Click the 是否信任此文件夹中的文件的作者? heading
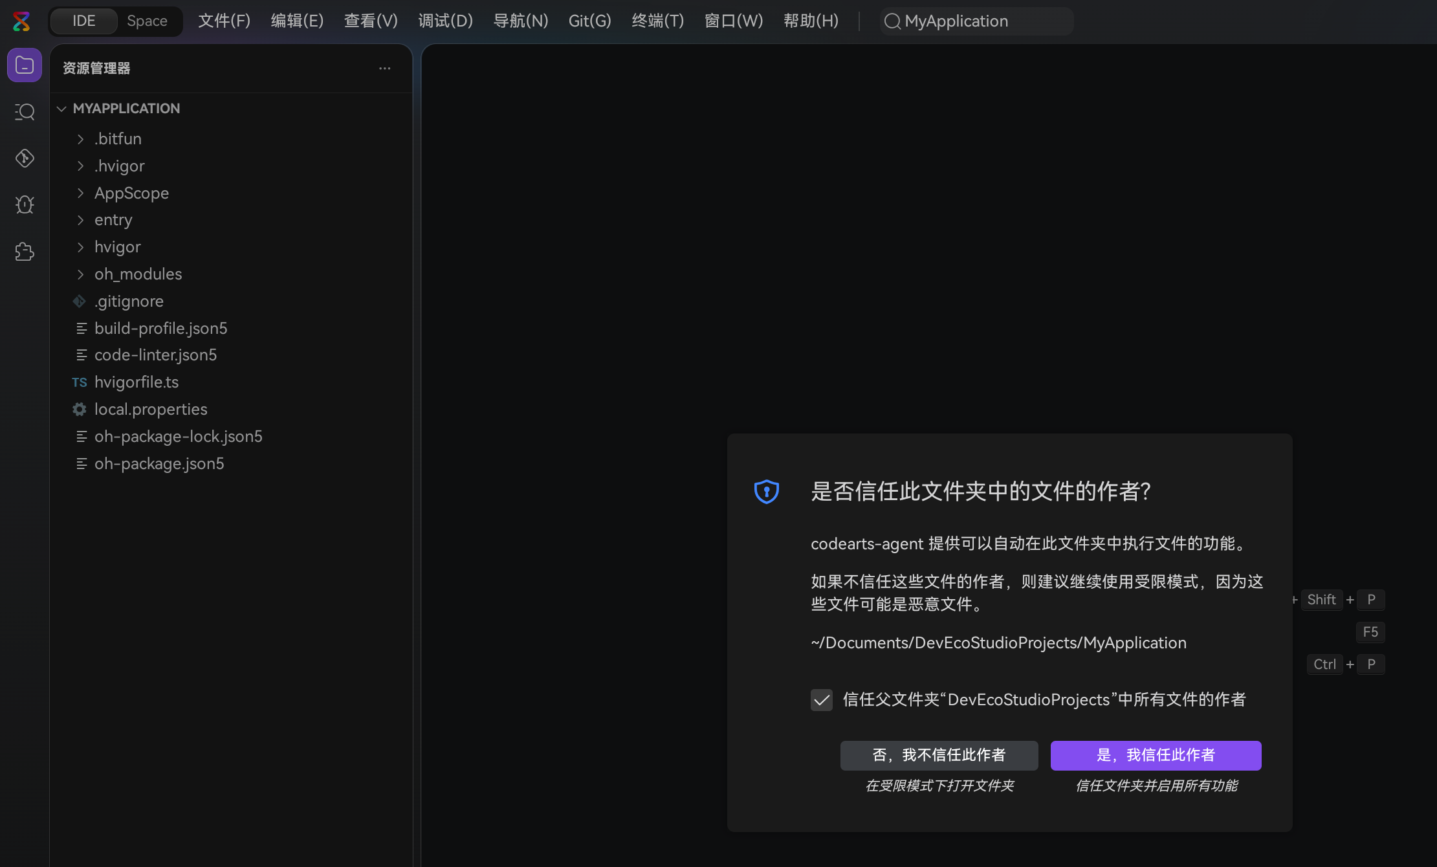Screen dimensions: 1437x867 (x=981, y=492)
